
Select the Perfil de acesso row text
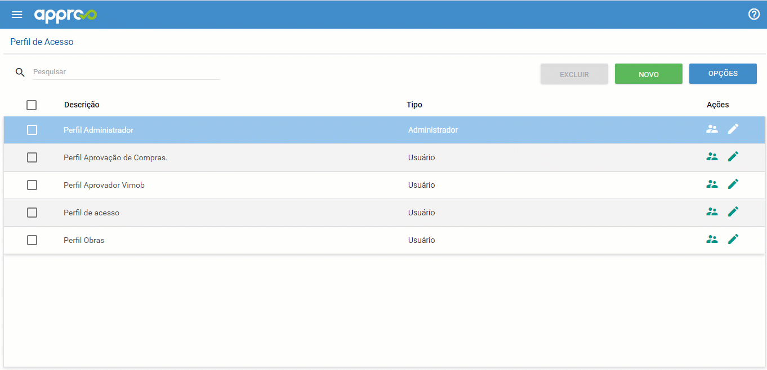coord(91,213)
